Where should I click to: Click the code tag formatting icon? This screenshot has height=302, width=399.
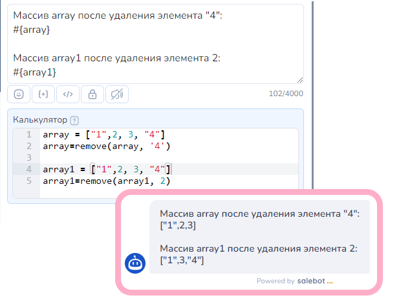click(68, 94)
